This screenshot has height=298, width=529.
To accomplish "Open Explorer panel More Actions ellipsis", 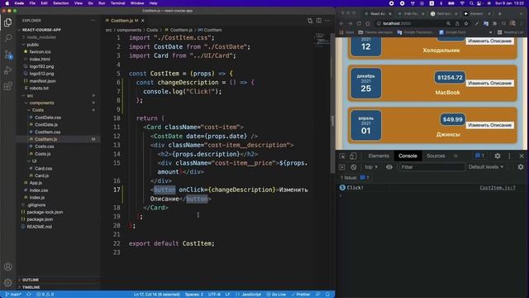I will click(93, 21).
